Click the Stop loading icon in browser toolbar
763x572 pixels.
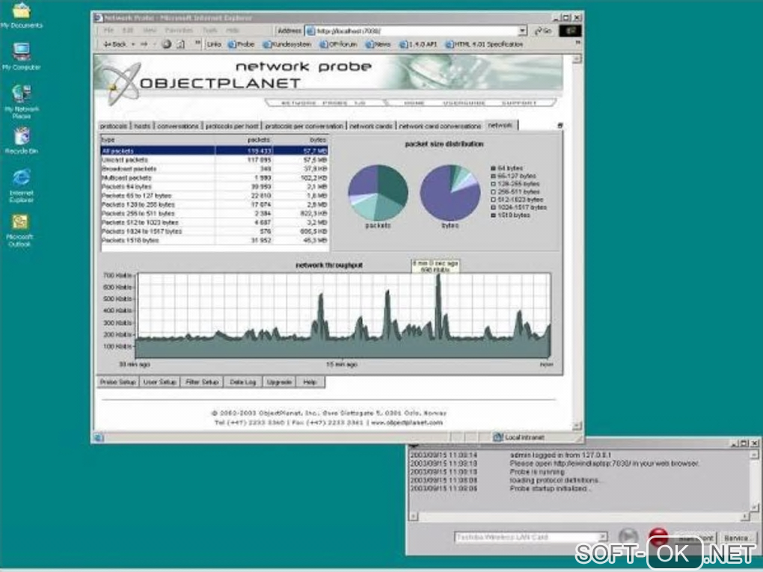[166, 44]
